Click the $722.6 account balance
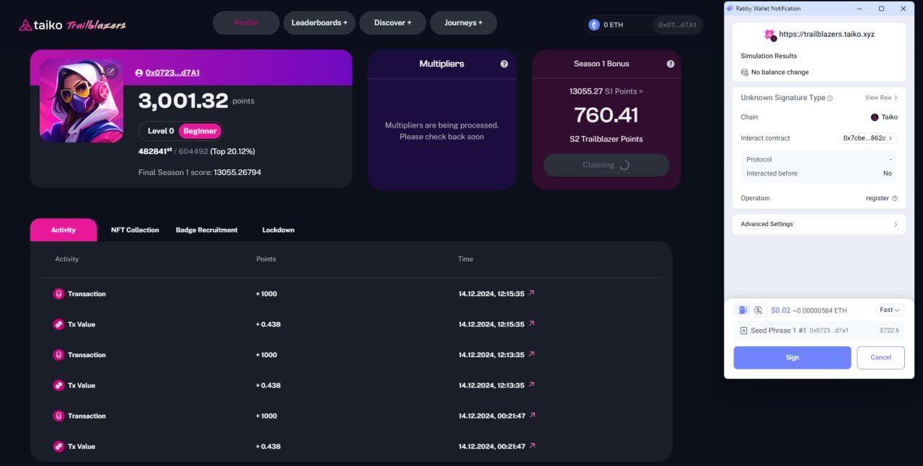The height and width of the screenshot is (466, 923). (889, 331)
